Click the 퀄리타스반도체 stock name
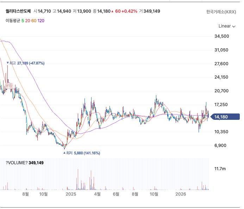244x209 pixels. [x=18, y=11]
